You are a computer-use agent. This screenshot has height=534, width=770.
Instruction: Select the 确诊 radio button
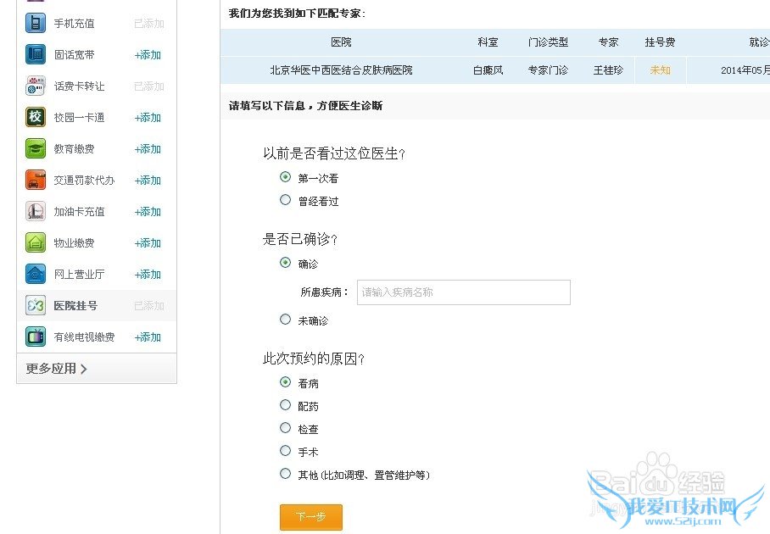285,263
